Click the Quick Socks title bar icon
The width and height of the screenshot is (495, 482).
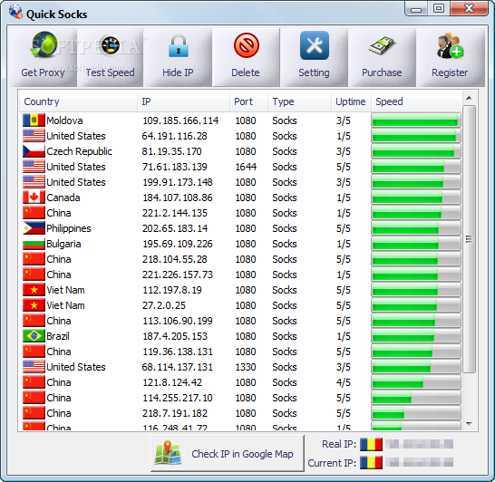15,12
